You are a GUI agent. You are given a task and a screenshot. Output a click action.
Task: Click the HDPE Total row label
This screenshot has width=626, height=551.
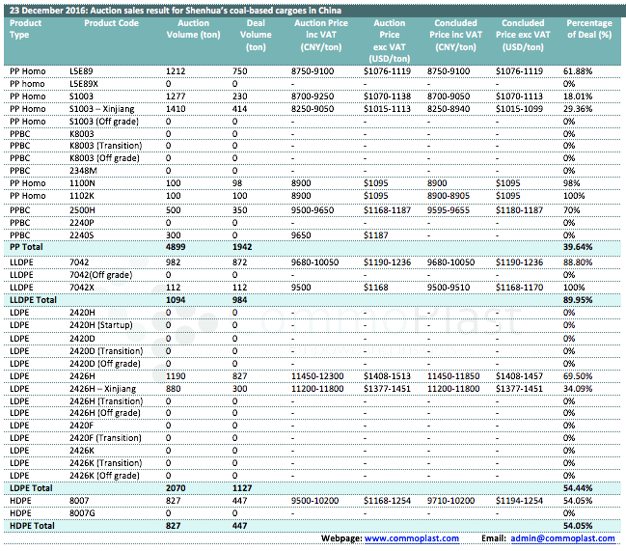pos(32,525)
